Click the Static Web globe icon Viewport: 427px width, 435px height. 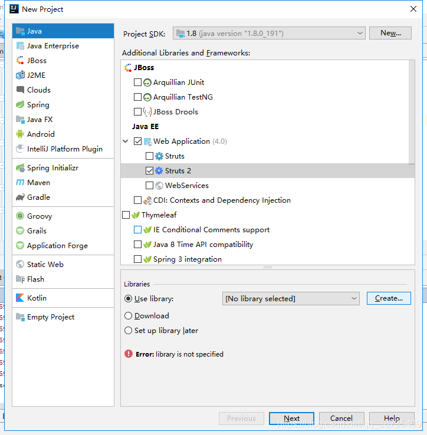click(x=20, y=264)
